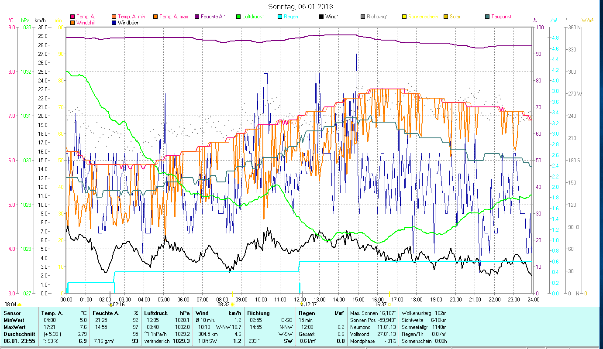Click the blue Windböen legend swatch

[x=114, y=22]
